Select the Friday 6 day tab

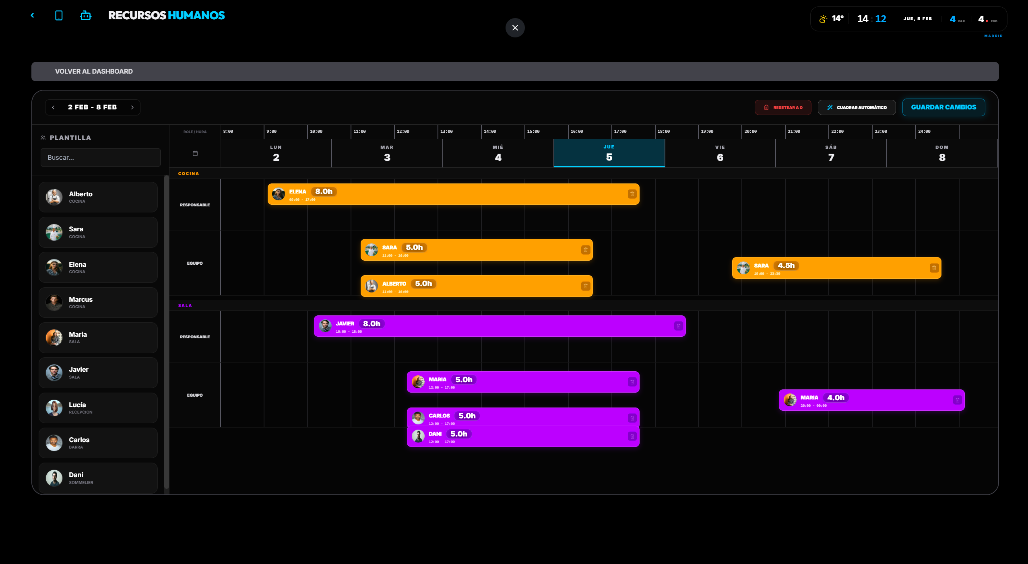(x=720, y=153)
